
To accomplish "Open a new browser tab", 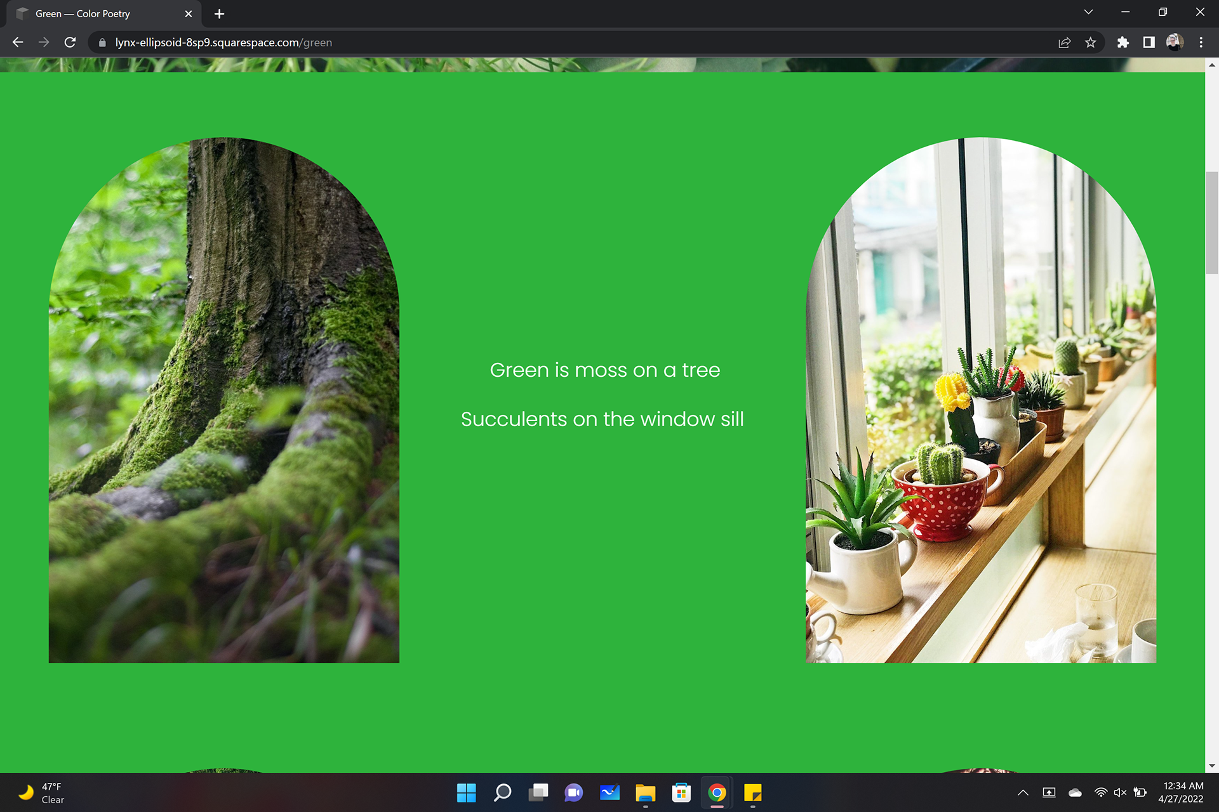I will [220, 13].
